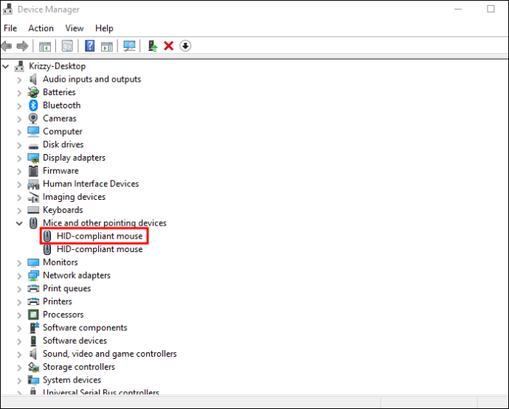This screenshot has height=409, width=509.
Task: Click Scan for hardware changes monitor icon
Action: coord(129,46)
